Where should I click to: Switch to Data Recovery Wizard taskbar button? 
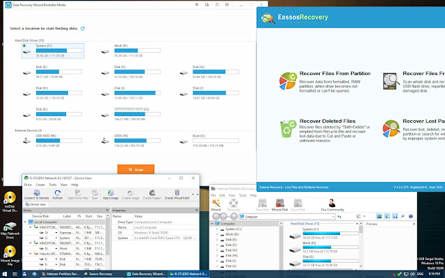[x=146, y=274]
